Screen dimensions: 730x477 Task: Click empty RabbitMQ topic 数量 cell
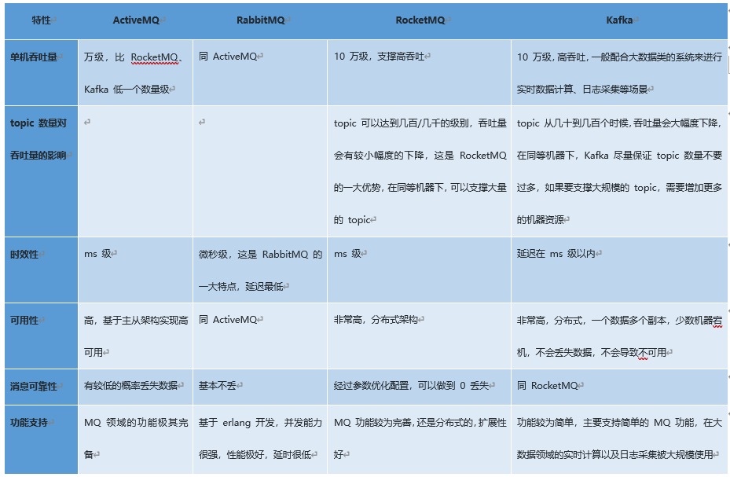(260, 171)
